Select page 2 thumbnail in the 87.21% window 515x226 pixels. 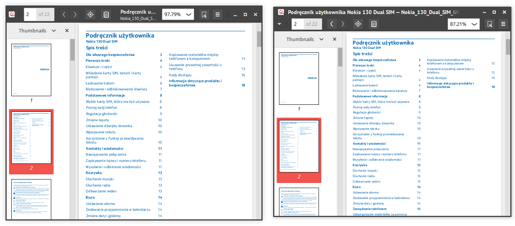(x=299, y=146)
